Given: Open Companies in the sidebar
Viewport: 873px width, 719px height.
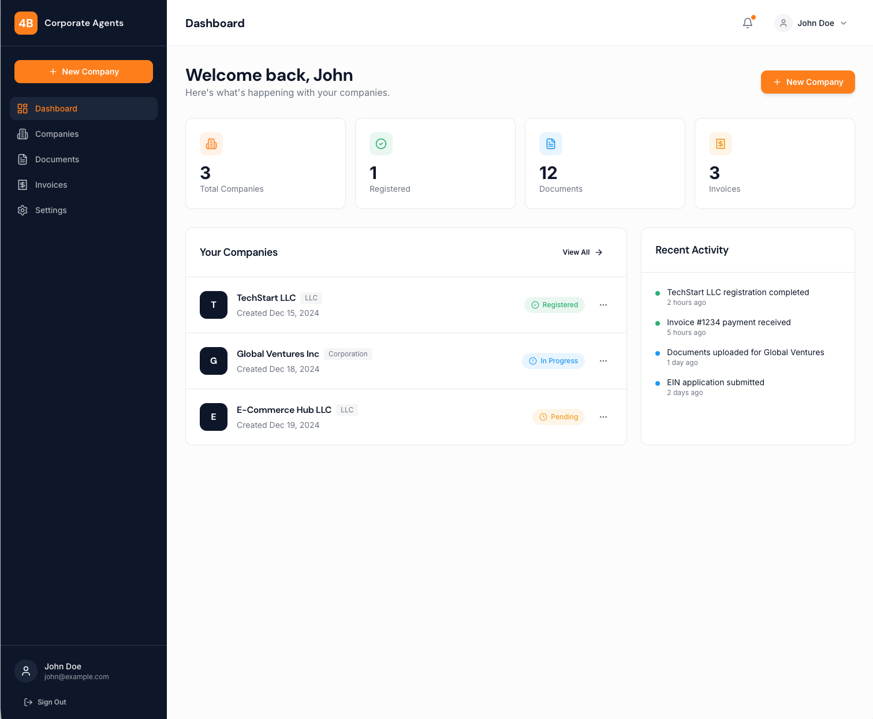Looking at the screenshot, I should tap(84, 134).
